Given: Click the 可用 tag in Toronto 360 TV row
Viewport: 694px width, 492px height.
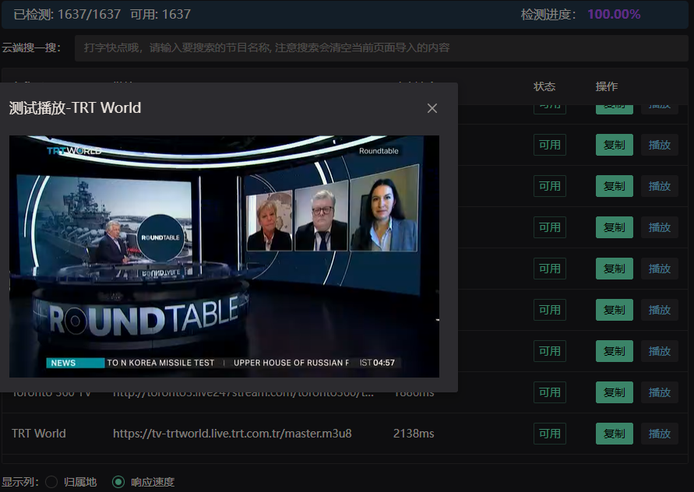Looking at the screenshot, I should coord(549,392).
